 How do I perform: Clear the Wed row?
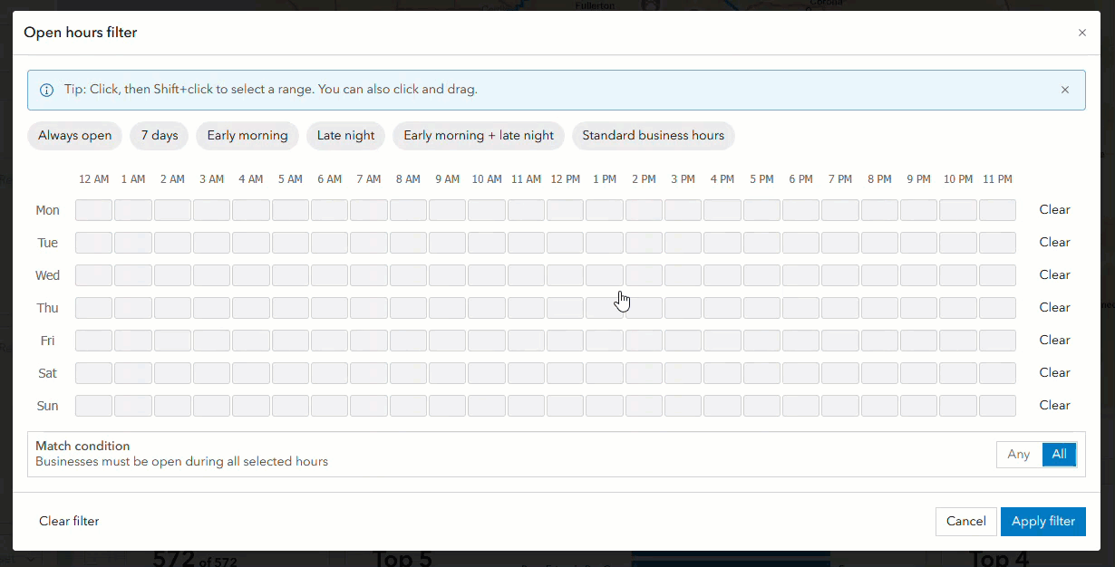1055,274
